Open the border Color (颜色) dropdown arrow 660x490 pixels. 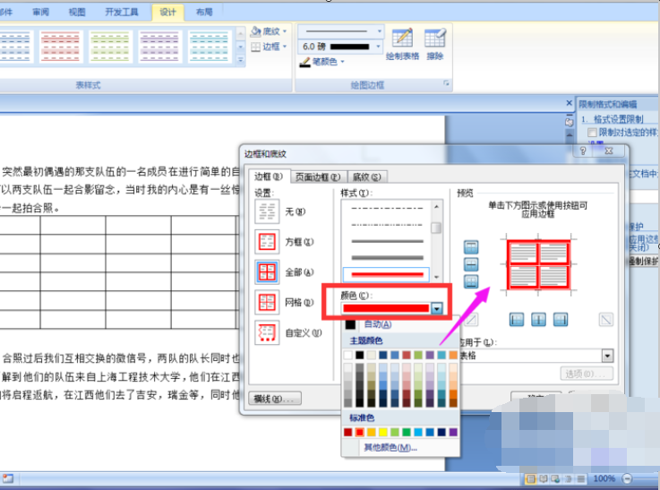pyautogui.click(x=436, y=308)
